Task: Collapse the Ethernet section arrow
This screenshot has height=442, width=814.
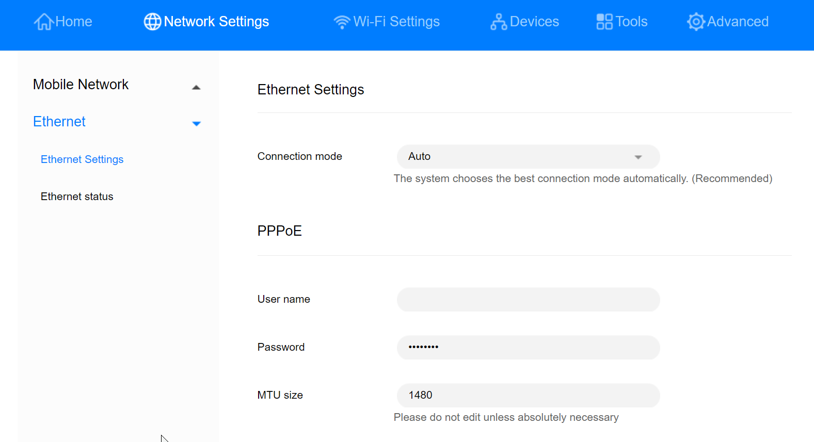Action: click(x=196, y=123)
